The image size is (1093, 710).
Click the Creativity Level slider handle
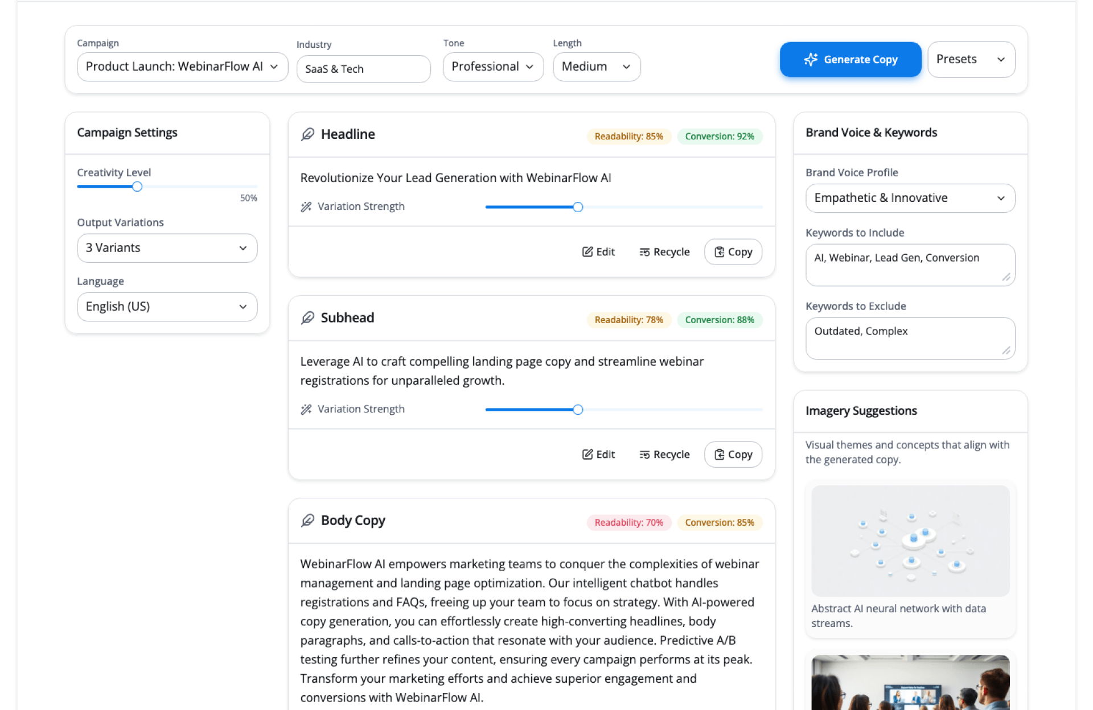[x=137, y=187]
